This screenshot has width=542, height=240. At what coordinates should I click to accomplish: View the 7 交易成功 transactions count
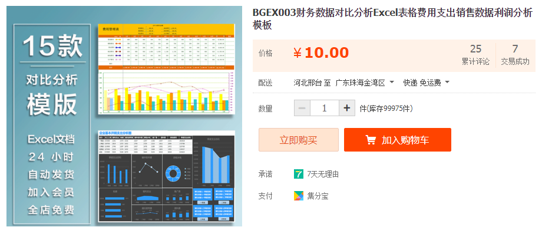[x=515, y=55]
